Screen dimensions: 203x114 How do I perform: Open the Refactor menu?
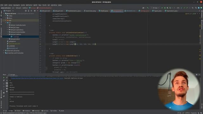click(29, 5)
